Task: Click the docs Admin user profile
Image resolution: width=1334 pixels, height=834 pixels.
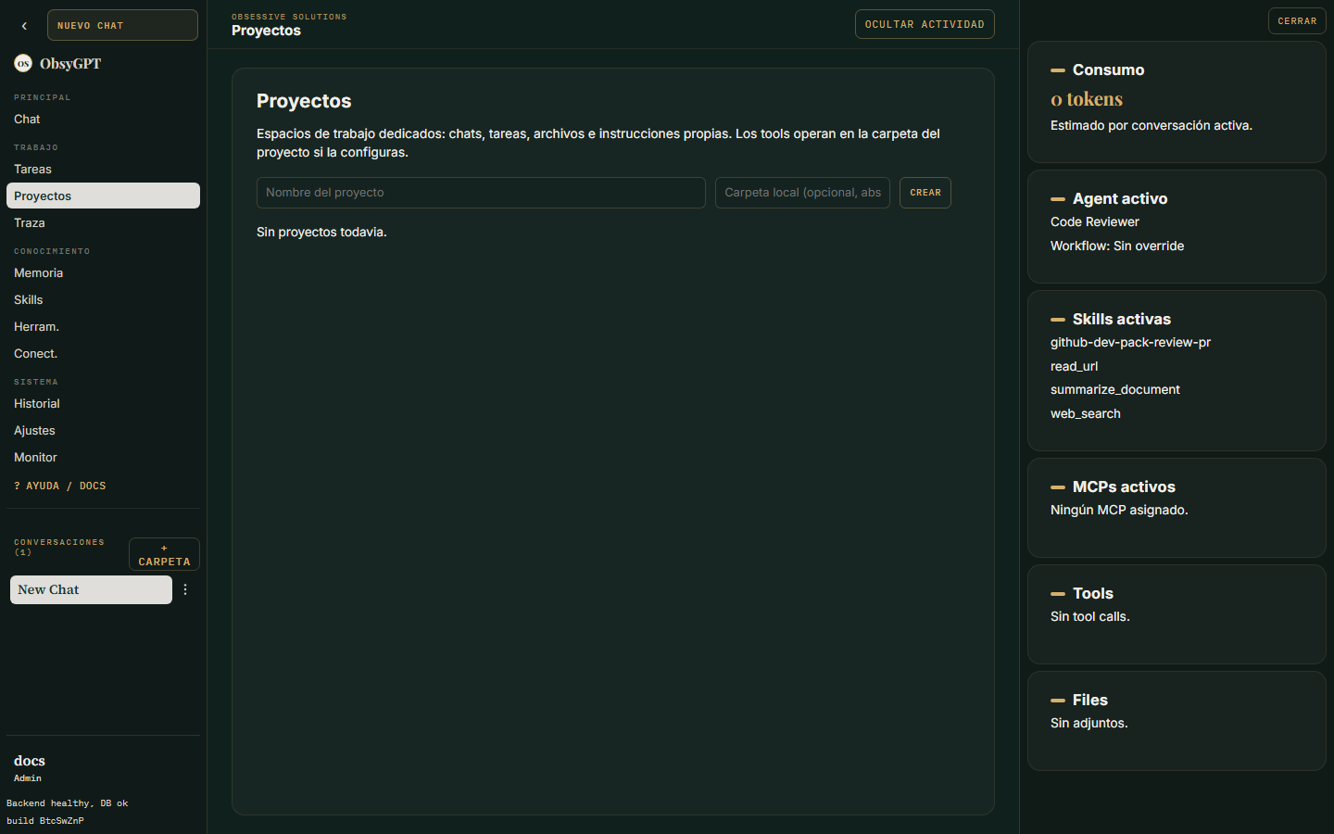Action: point(30,768)
